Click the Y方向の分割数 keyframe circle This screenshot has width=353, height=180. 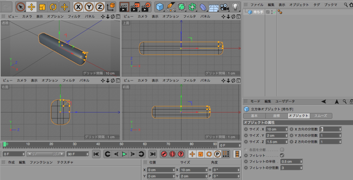coord(292,136)
